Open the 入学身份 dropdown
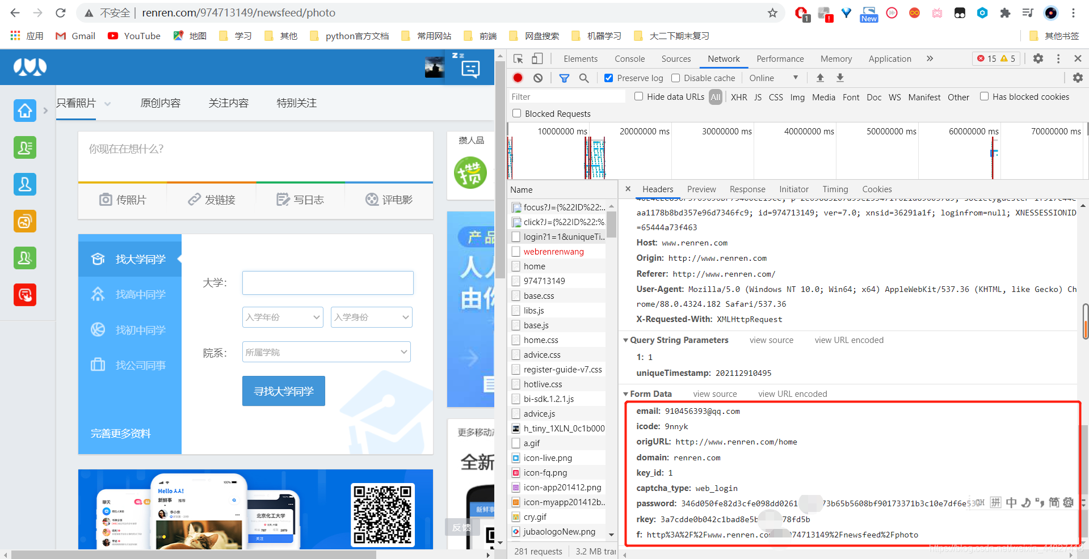Screen dimensions: 1089x559 click(x=371, y=317)
